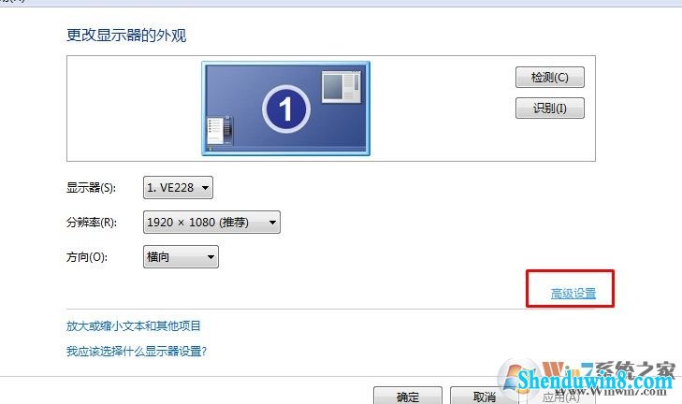Open the 高级设置 advanced settings link
682x404 pixels.
coord(573,294)
